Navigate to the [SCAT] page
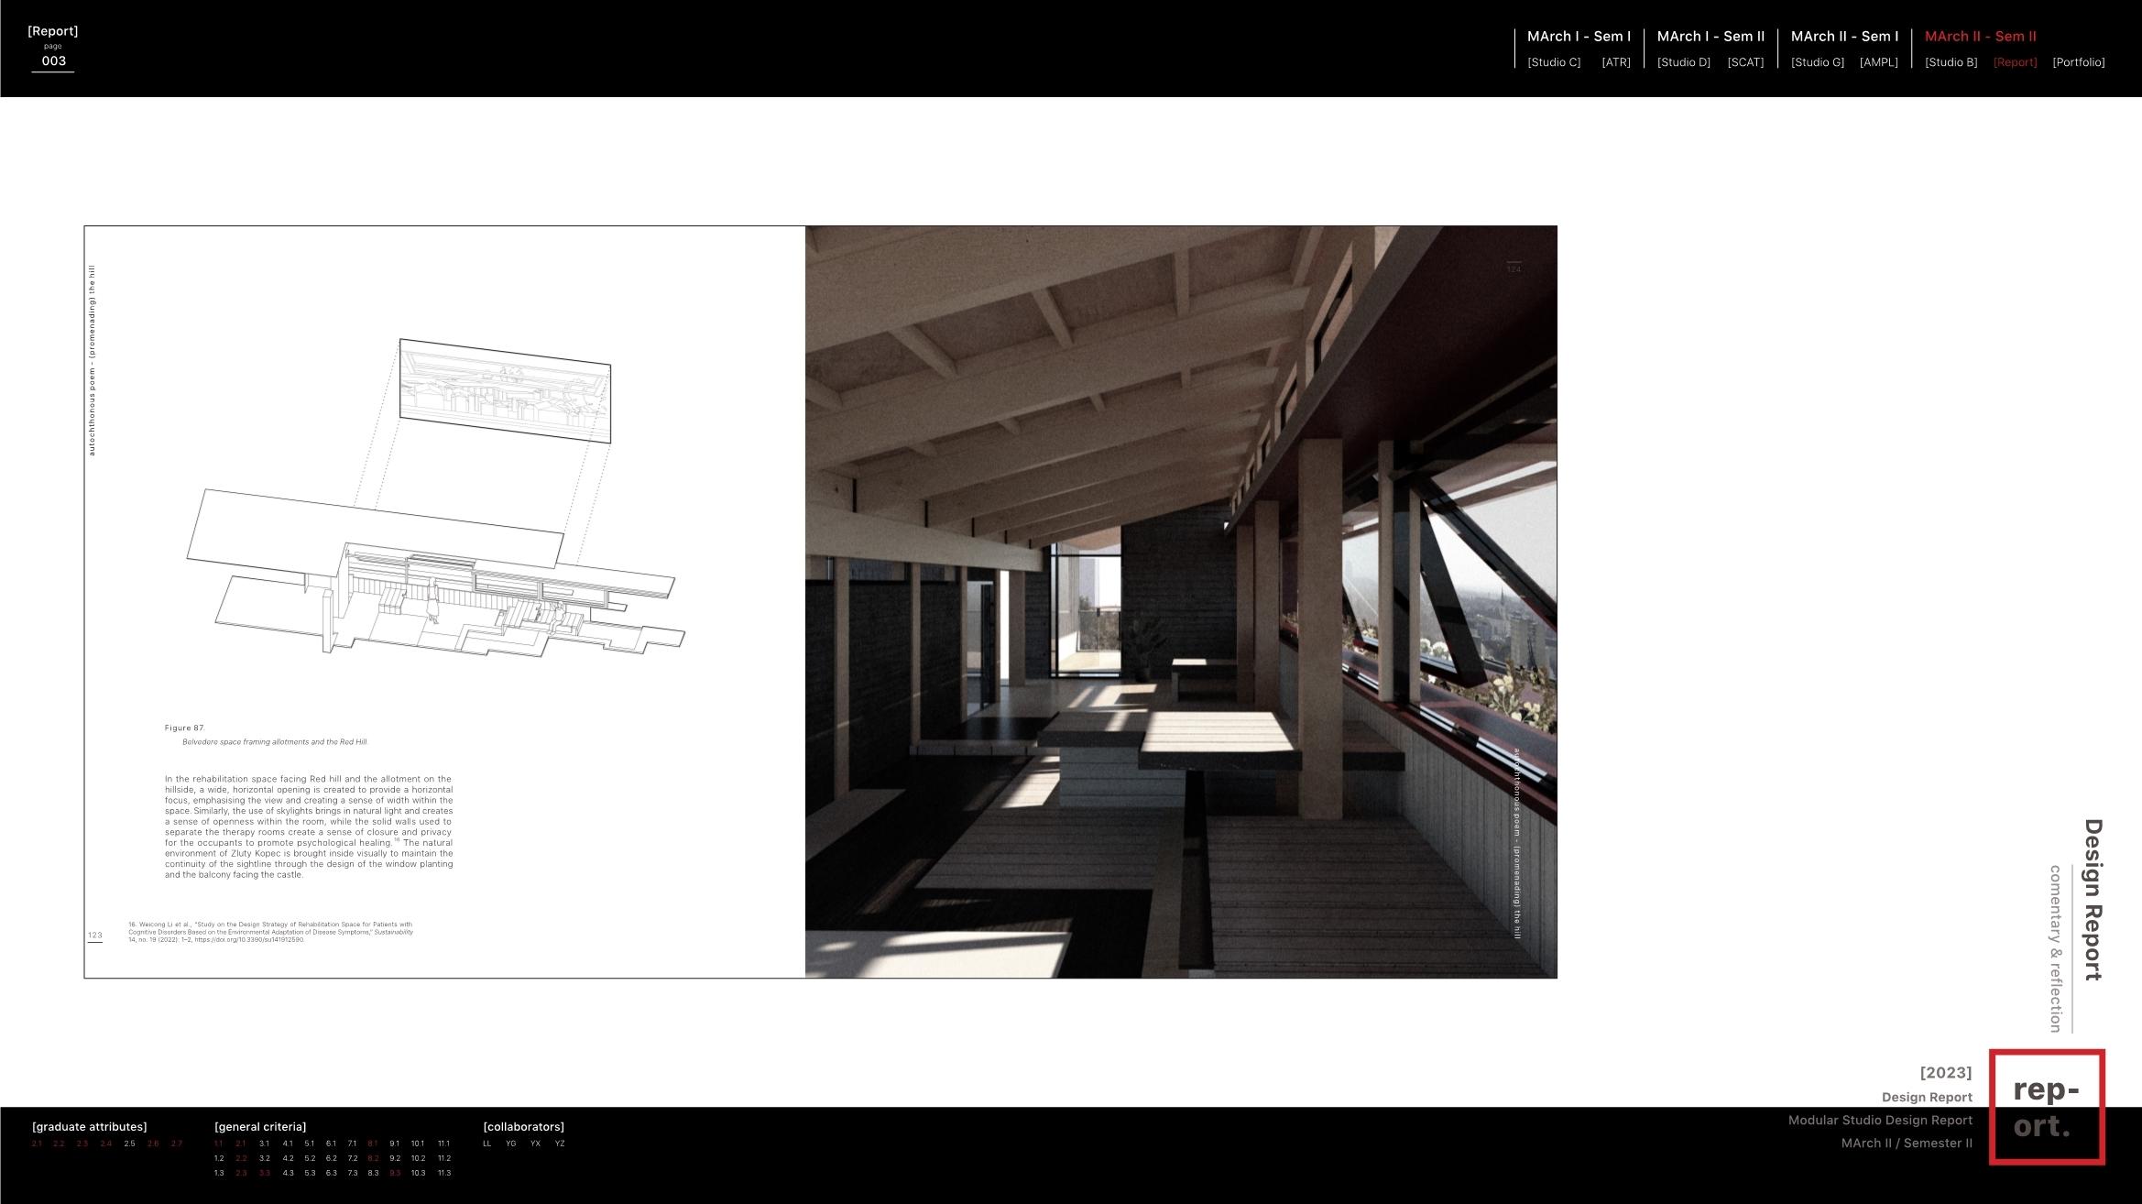 tap(1744, 62)
